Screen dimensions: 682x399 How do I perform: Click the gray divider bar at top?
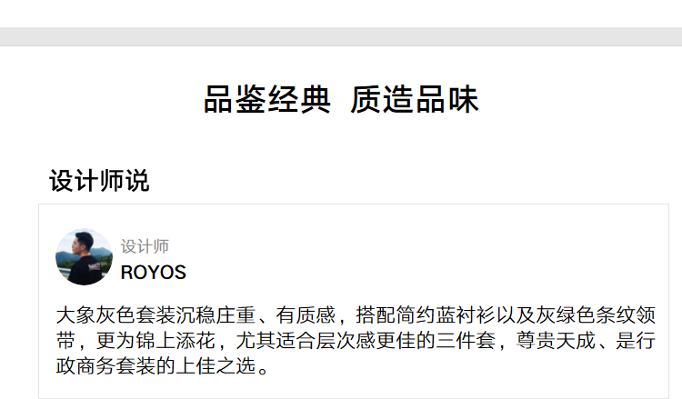point(341,36)
